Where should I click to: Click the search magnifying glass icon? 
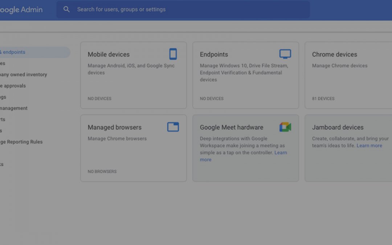point(66,9)
